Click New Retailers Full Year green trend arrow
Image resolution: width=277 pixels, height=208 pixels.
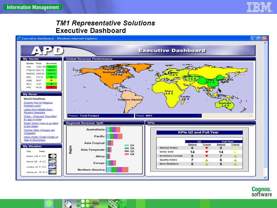point(235,164)
